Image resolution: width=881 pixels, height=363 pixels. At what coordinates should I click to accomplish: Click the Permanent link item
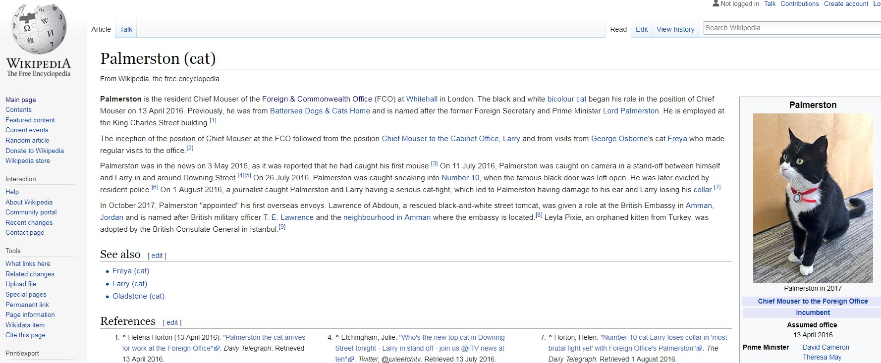tap(27, 305)
